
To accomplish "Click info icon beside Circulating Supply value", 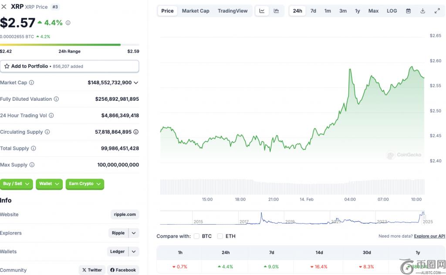I will click(136, 132).
